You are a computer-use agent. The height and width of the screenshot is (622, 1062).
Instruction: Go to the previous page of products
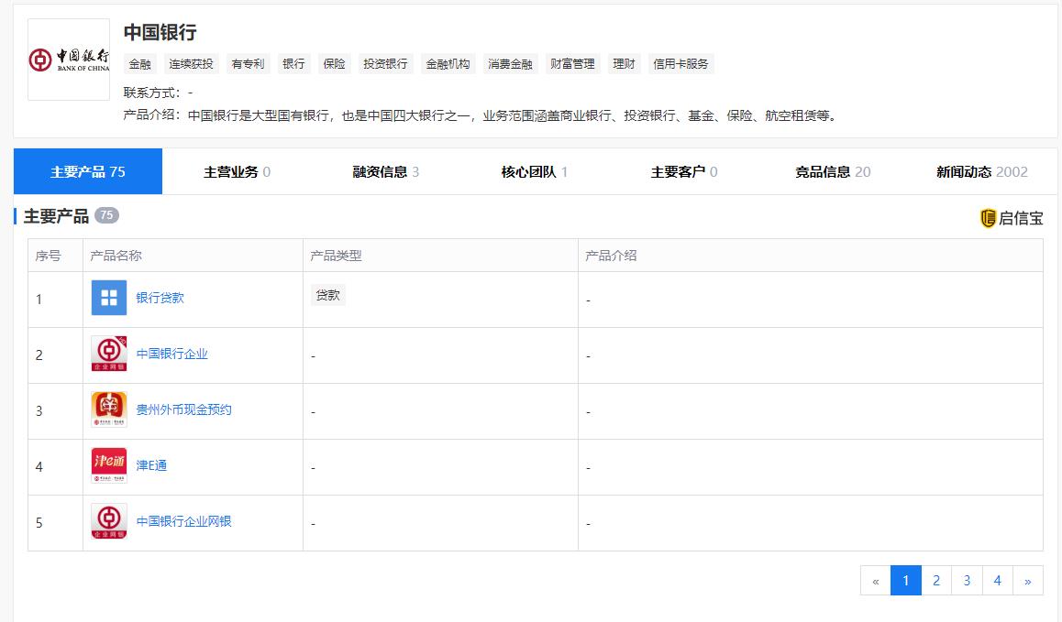[x=876, y=581]
